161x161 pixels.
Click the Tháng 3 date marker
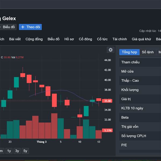pyautogui.click(x=42, y=142)
